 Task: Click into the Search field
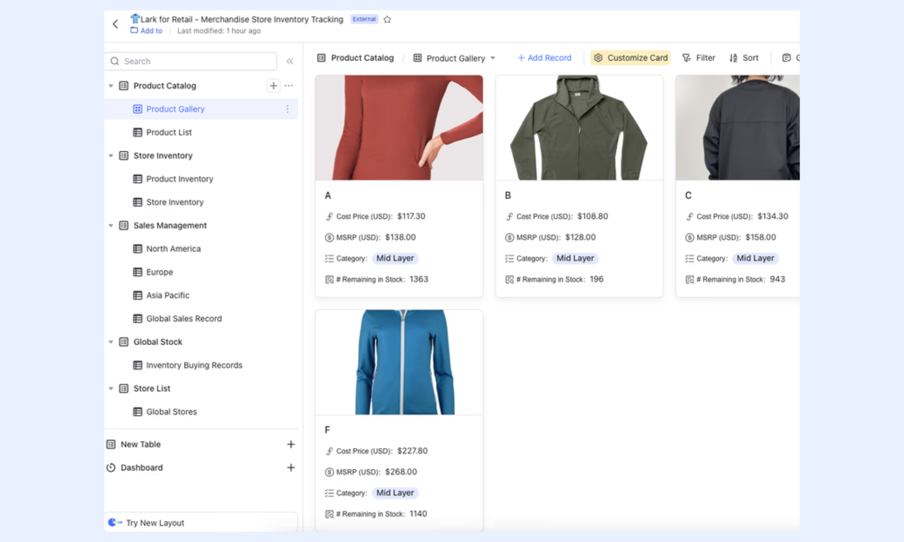(x=191, y=61)
